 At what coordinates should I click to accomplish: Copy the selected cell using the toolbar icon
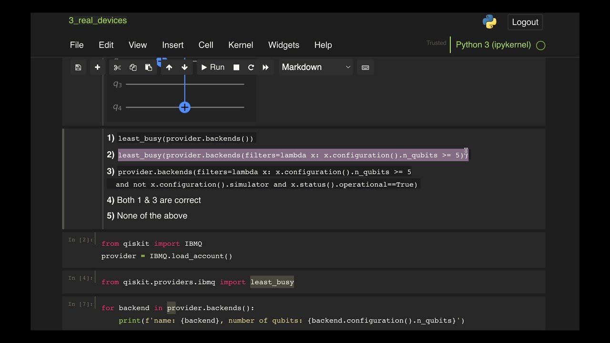pyautogui.click(x=133, y=67)
